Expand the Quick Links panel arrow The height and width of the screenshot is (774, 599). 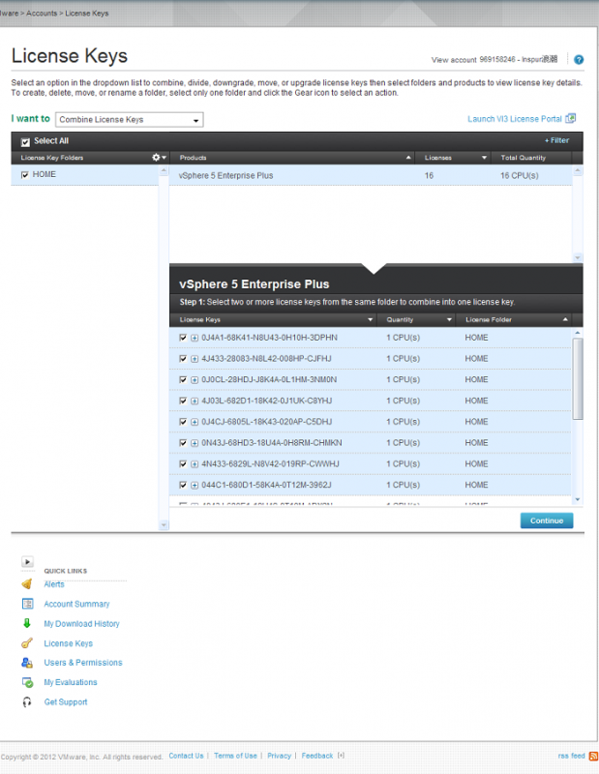point(27,561)
